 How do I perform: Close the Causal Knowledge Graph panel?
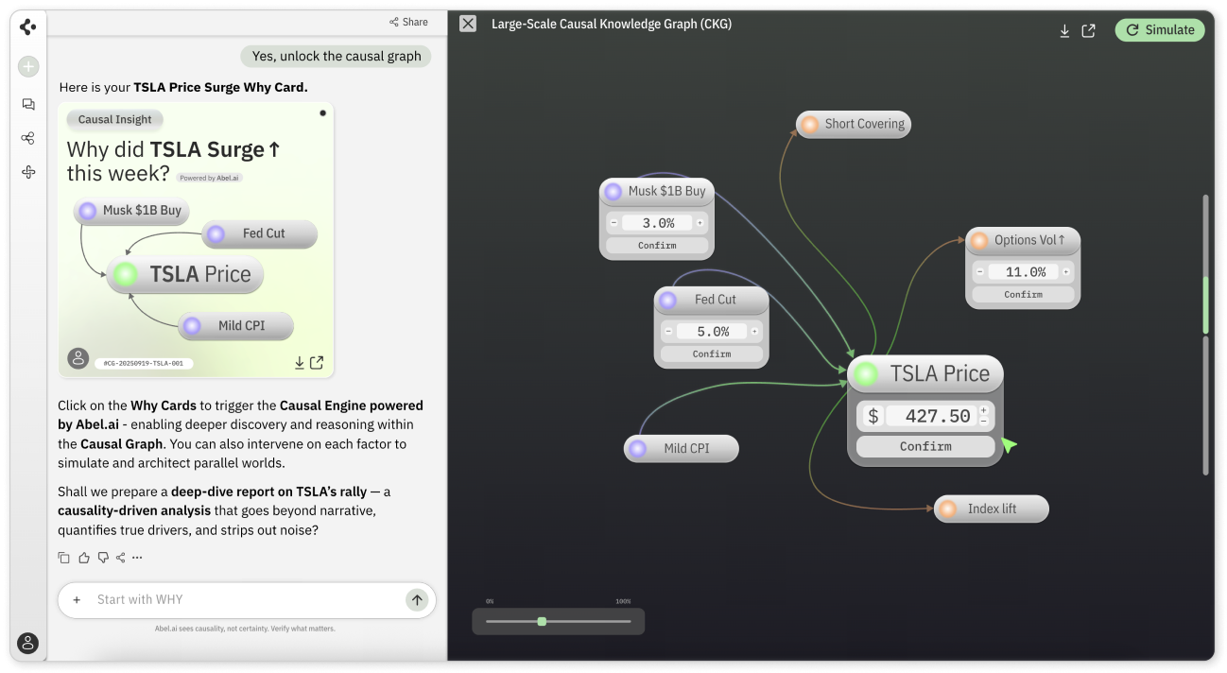(468, 24)
